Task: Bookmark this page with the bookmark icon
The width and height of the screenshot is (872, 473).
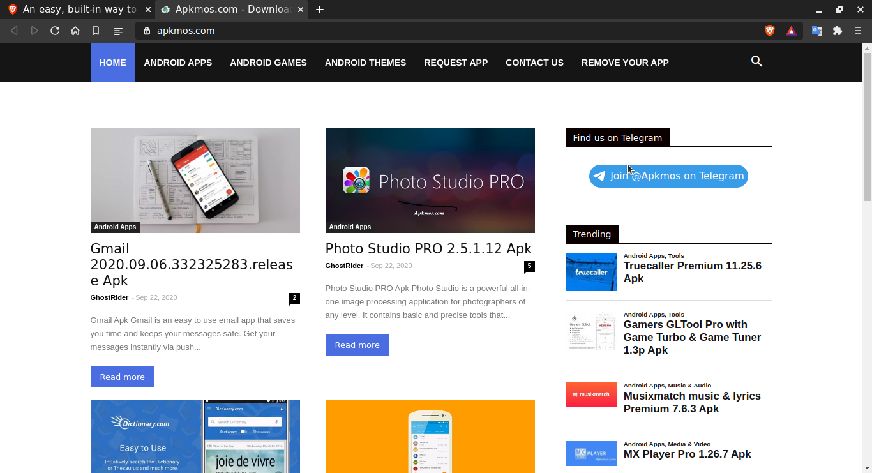Action: (96, 31)
